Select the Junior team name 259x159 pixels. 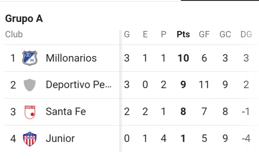pos(60,139)
